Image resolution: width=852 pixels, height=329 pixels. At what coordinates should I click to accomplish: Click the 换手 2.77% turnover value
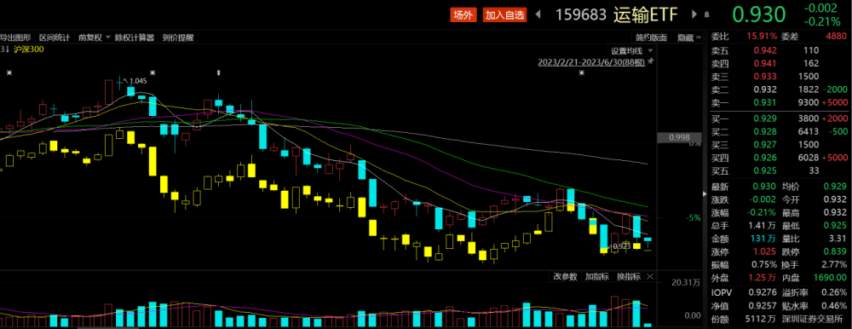click(834, 265)
